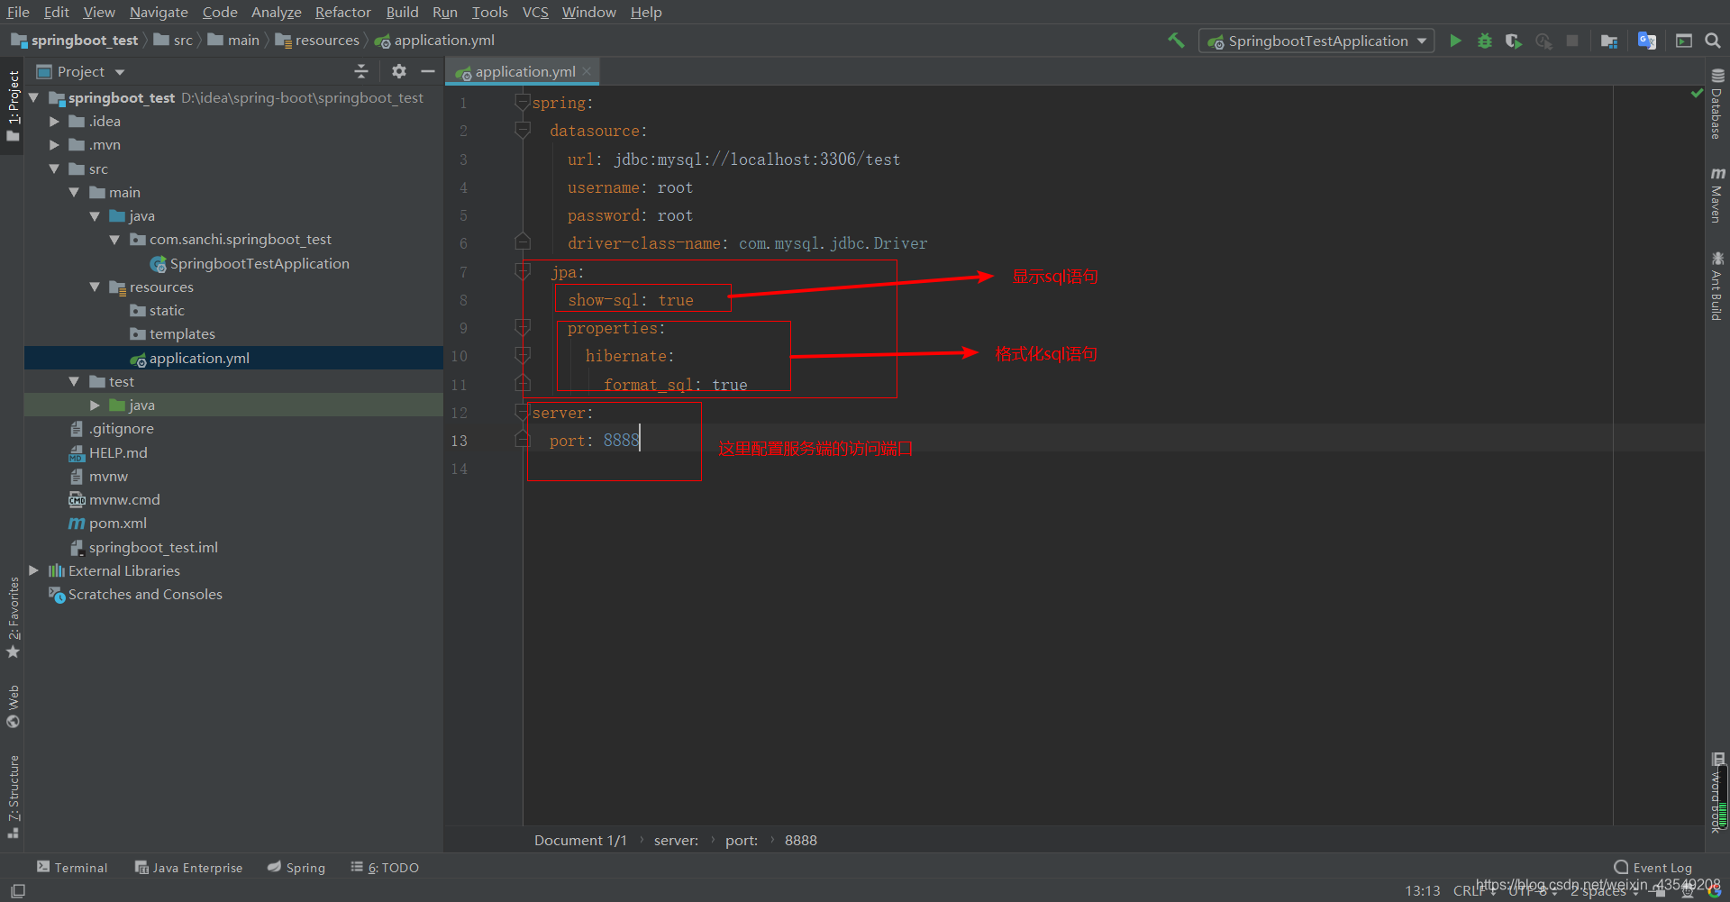Run with Coverage using the shield icon
This screenshot has width=1730, height=902.
[1514, 41]
